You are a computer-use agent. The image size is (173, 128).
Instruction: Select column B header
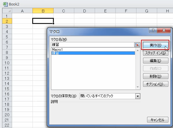43,11
